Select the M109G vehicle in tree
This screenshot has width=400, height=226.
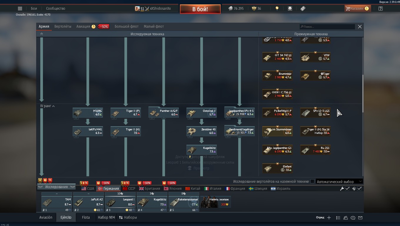[x=88, y=113]
